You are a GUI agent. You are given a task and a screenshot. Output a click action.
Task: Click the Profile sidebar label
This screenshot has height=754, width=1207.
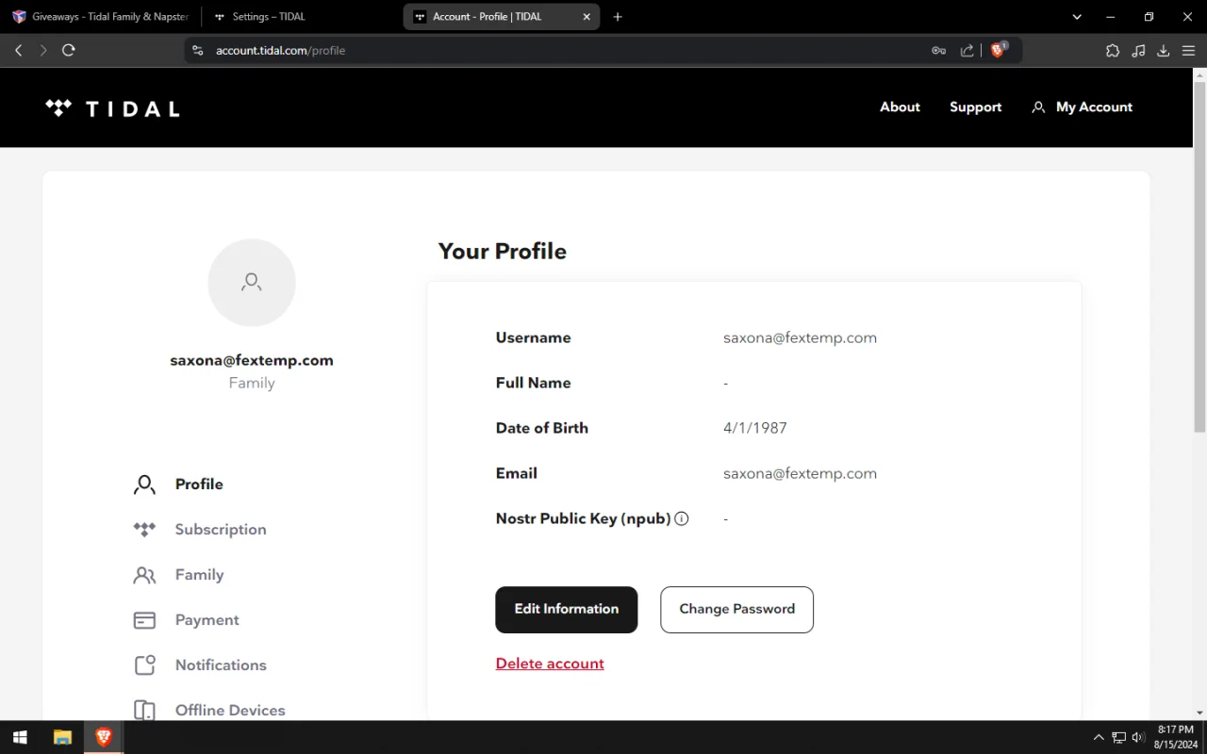coord(199,484)
